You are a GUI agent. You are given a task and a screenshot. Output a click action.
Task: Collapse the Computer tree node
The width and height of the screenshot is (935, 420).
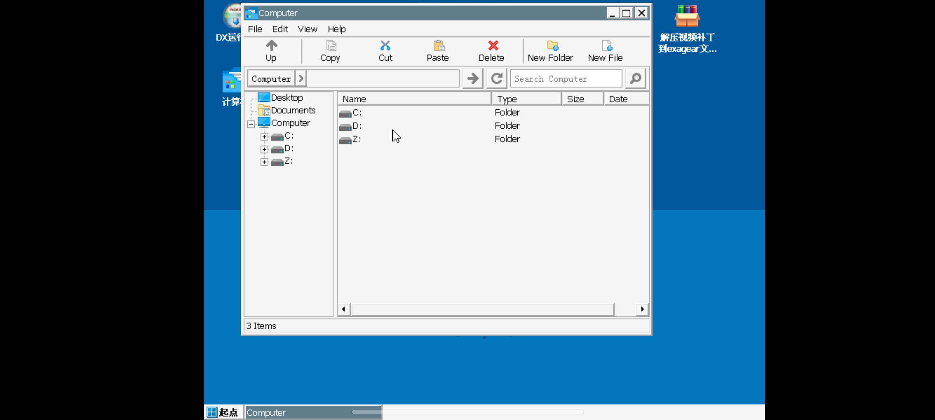click(251, 124)
